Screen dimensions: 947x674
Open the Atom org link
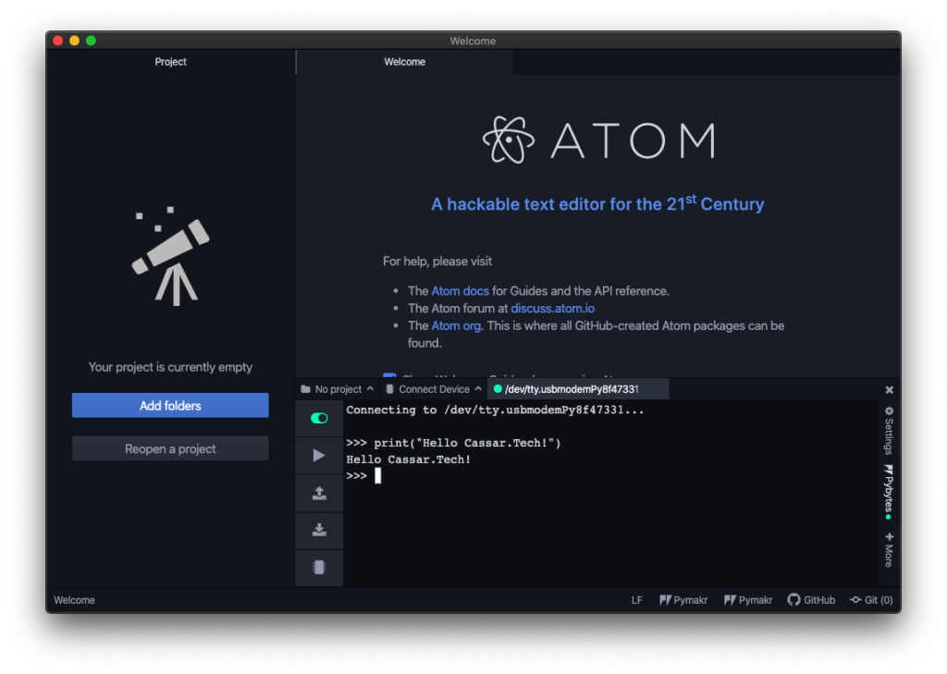click(x=456, y=326)
